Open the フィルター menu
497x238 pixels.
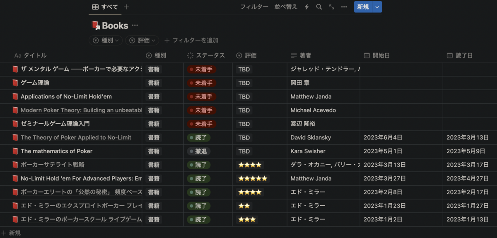point(254,7)
